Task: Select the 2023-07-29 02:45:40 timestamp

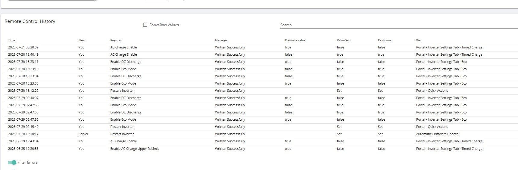Action: tap(23, 127)
